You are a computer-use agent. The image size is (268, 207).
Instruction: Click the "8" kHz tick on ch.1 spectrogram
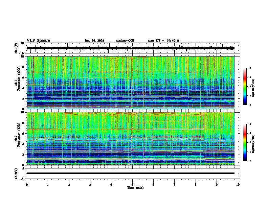(24, 67)
